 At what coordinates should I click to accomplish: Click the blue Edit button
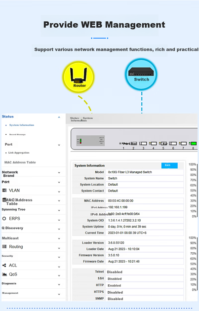click(169, 165)
